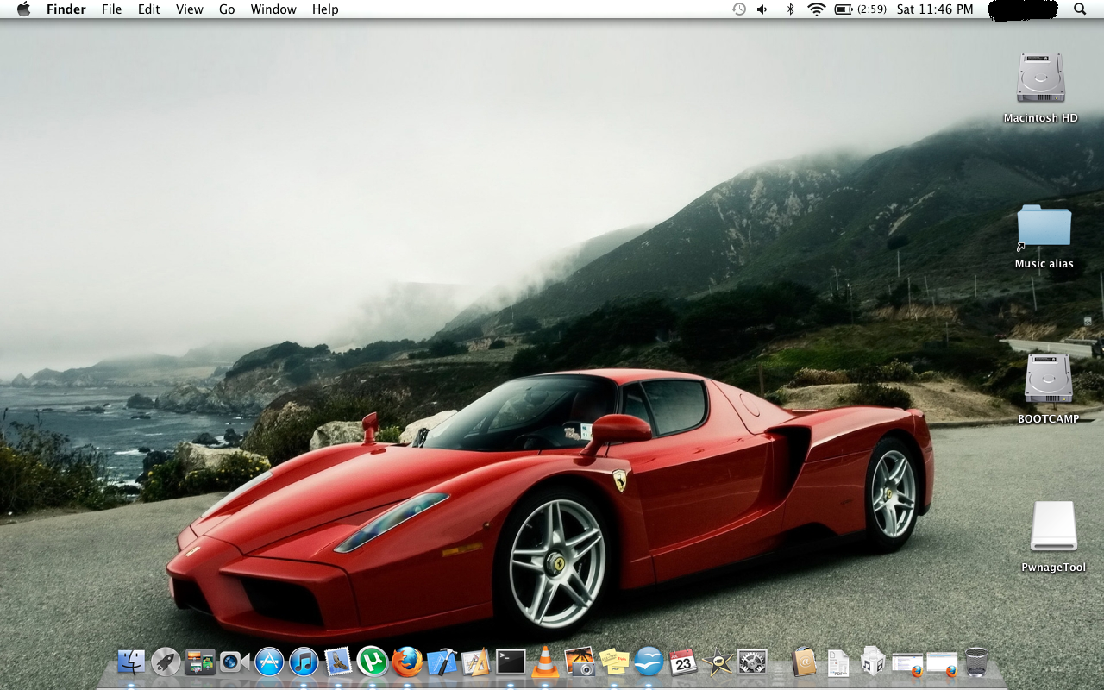Open Stickies yellow notes icon
The image size is (1104, 690).
614,662
